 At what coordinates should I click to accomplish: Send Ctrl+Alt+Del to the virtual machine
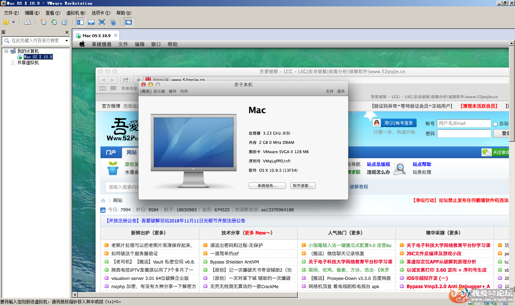28,22
